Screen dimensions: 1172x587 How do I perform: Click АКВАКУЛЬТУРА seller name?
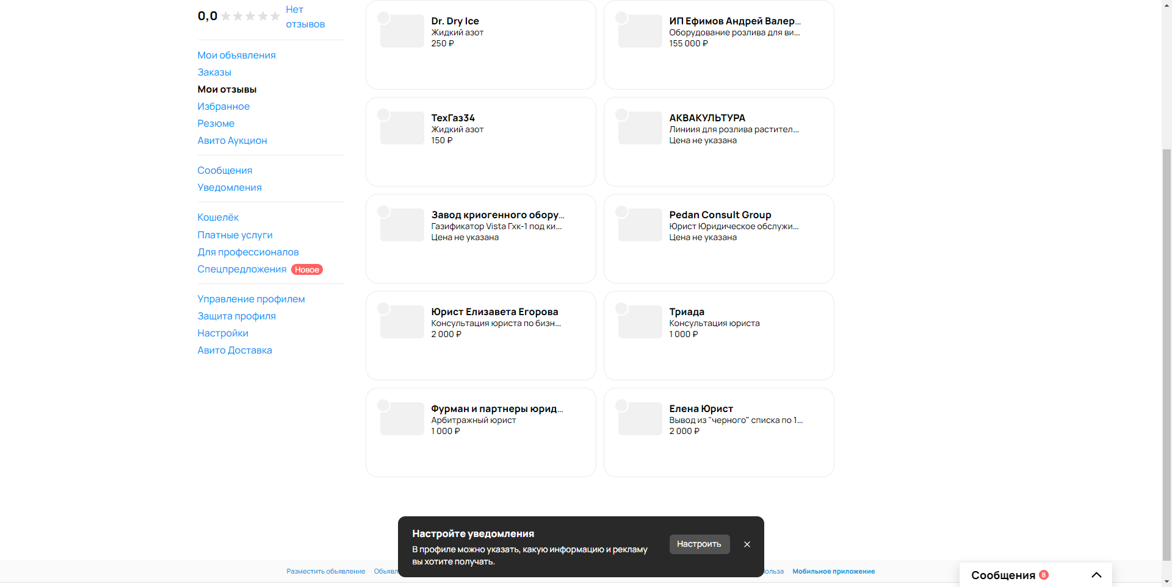tap(707, 118)
